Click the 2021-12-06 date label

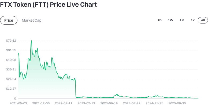pyautogui.click(x=41, y=103)
